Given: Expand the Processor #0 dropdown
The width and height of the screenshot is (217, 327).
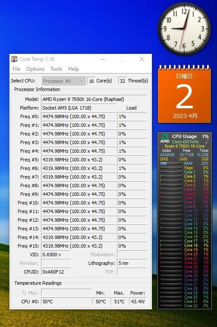Looking at the screenshot, I should (63, 81).
